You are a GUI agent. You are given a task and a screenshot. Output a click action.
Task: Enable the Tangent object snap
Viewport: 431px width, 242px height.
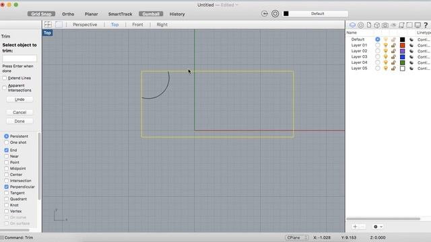[6, 193]
